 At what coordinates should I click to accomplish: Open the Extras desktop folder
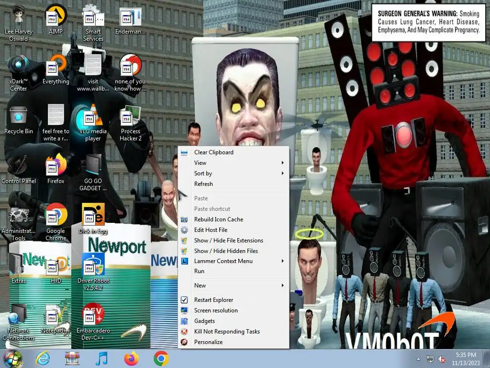(19, 268)
